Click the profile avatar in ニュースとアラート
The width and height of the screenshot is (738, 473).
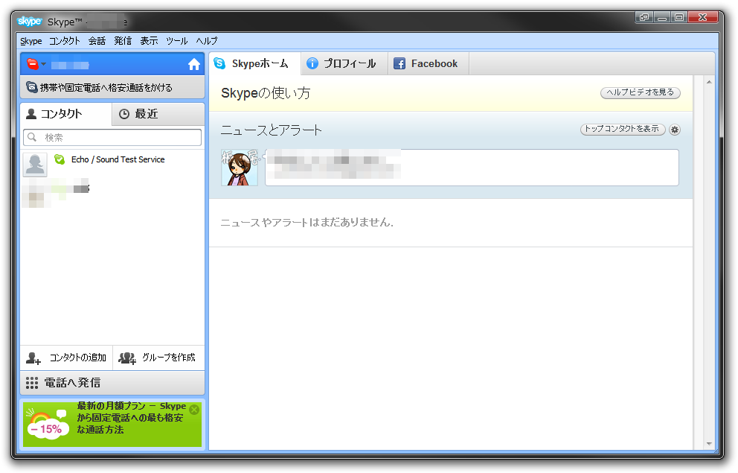240,168
